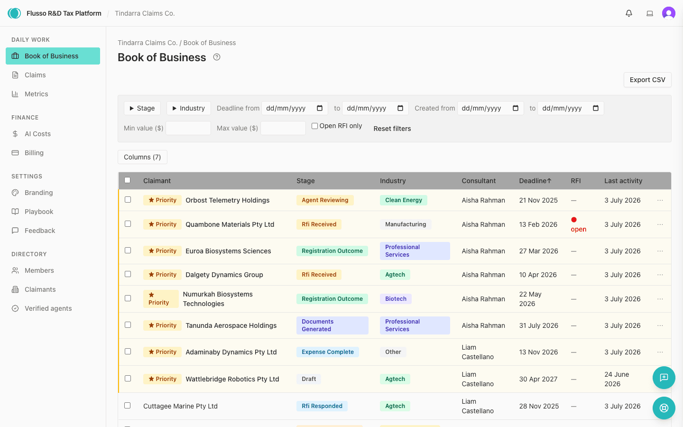This screenshot has width=683, height=427.
Task: Select the Orbost Telemetry Holdings row checkbox
Action: 128,200
